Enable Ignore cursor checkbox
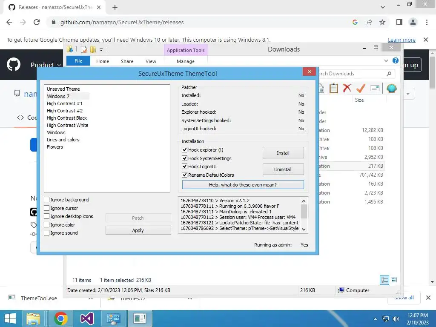The width and height of the screenshot is (436, 327). point(47,208)
